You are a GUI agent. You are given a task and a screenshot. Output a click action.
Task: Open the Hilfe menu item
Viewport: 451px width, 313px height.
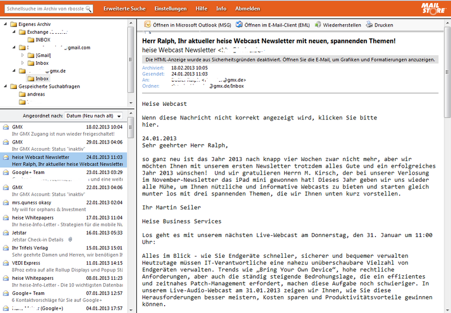click(202, 9)
